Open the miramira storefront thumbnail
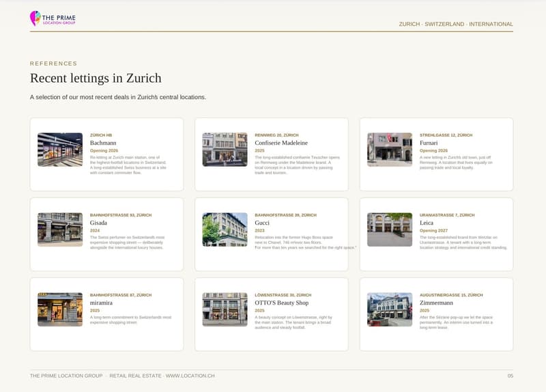546x392 pixels. [x=60, y=309]
